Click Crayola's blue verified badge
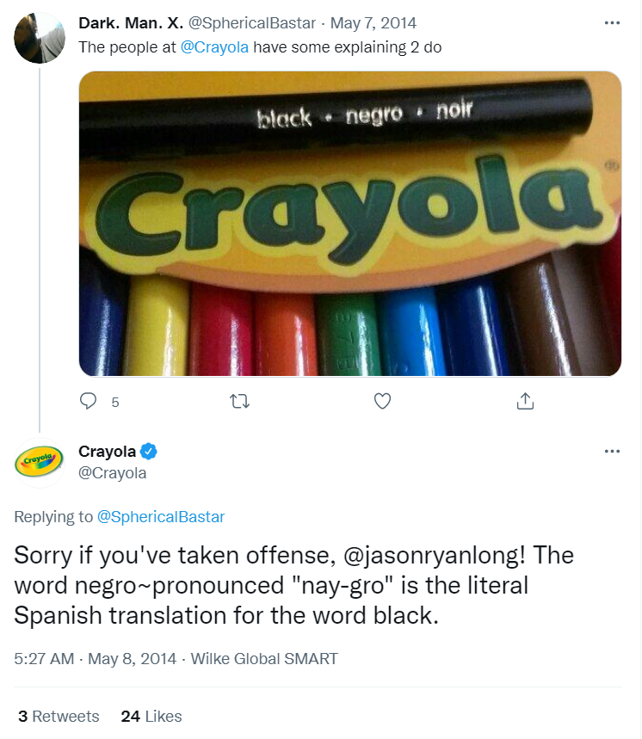This screenshot has width=642, height=739. click(148, 452)
